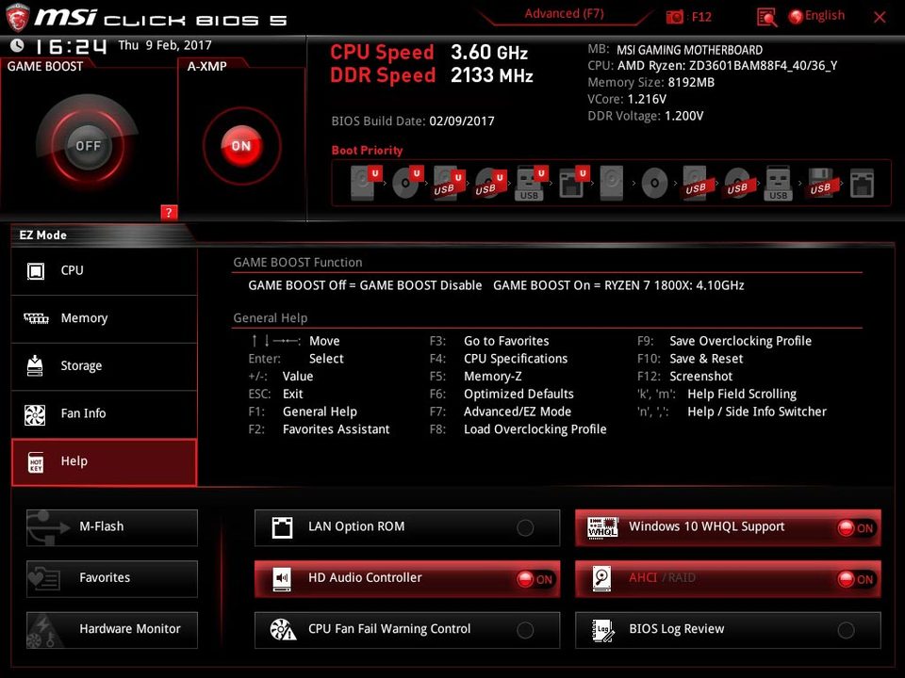
Task: Click the BIOS Build Date 02/09/2017 text
Action: (413, 121)
